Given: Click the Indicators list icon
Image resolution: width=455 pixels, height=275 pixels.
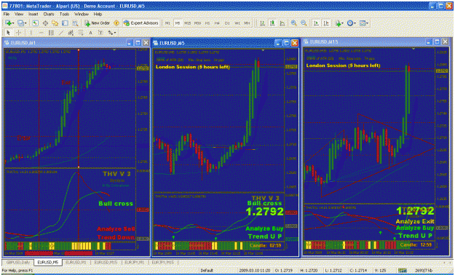Looking at the screenshot, I should click(x=338, y=23).
